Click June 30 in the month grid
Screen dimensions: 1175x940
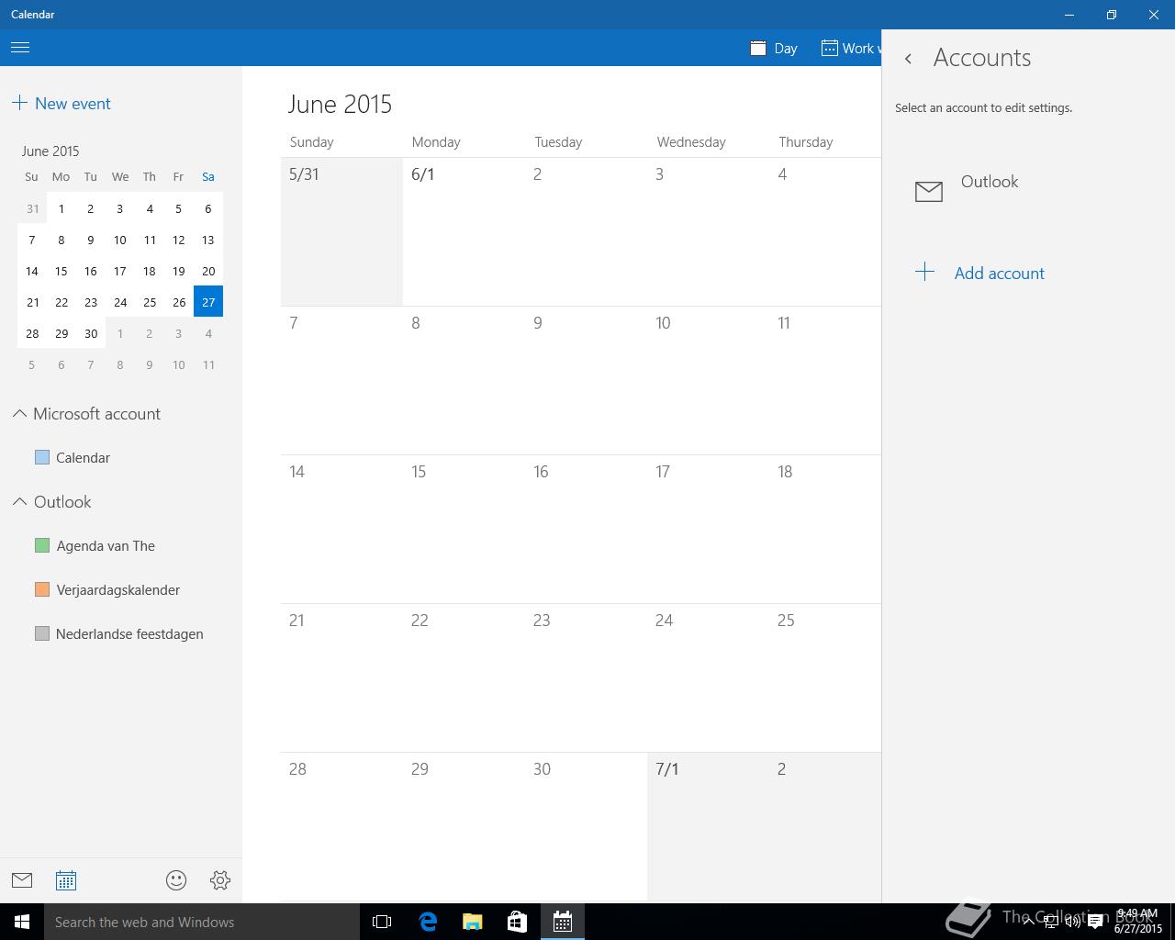click(586, 826)
